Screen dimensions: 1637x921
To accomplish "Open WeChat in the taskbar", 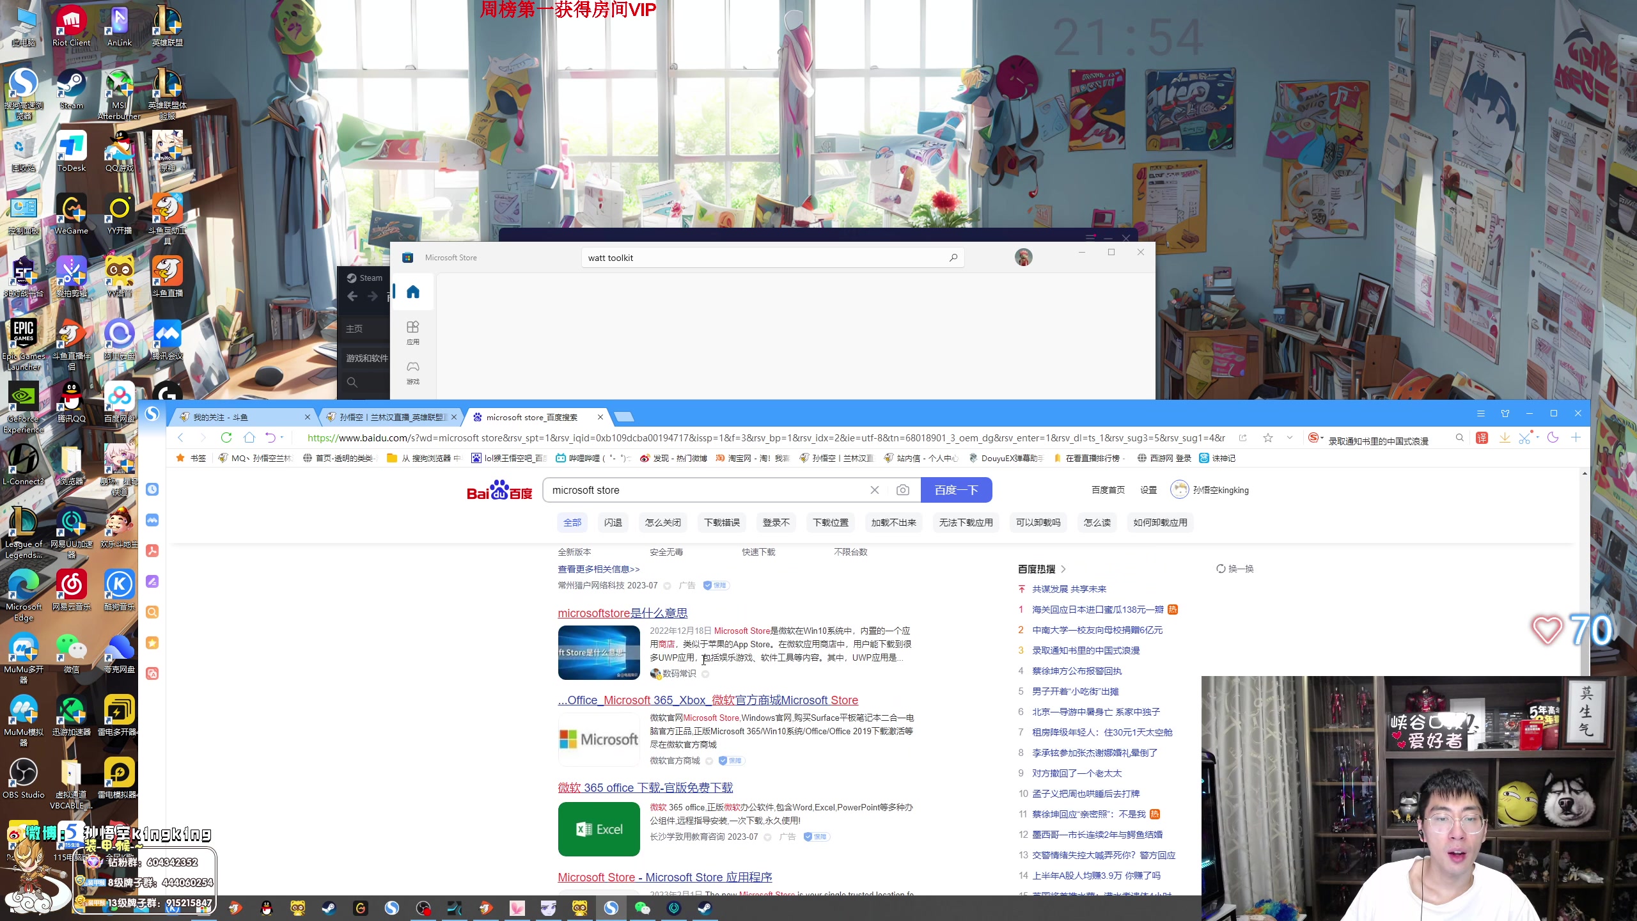I will pos(643,908).
